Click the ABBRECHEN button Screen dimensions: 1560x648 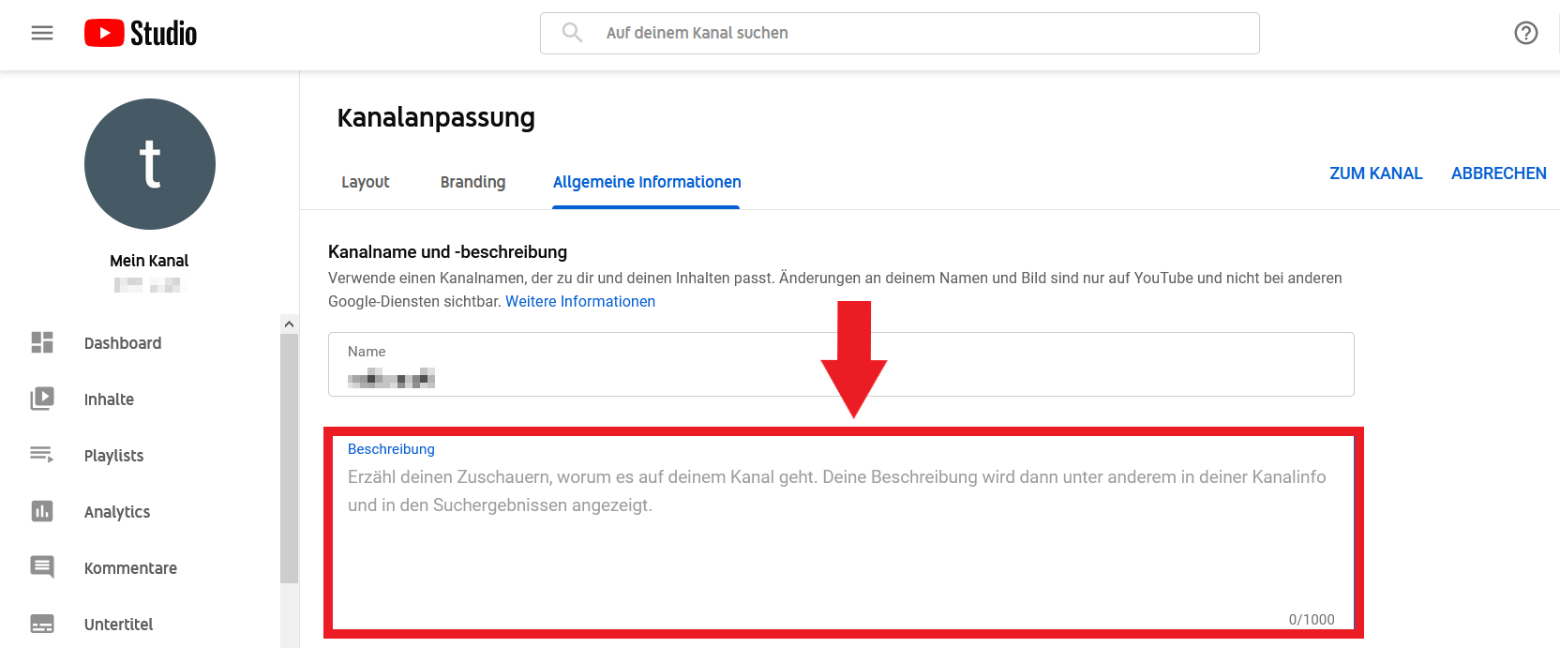[1498, 173]
